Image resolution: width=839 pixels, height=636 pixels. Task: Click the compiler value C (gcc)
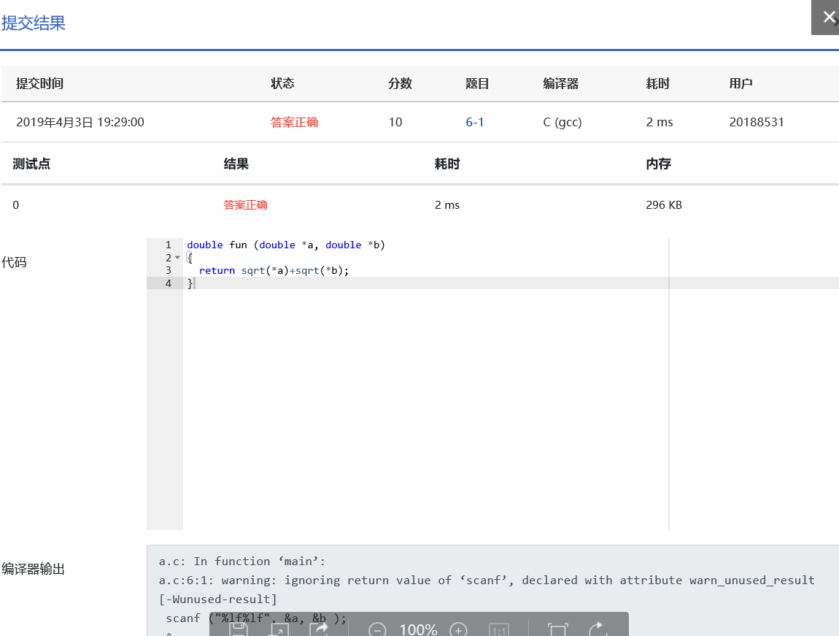(562, 122)
